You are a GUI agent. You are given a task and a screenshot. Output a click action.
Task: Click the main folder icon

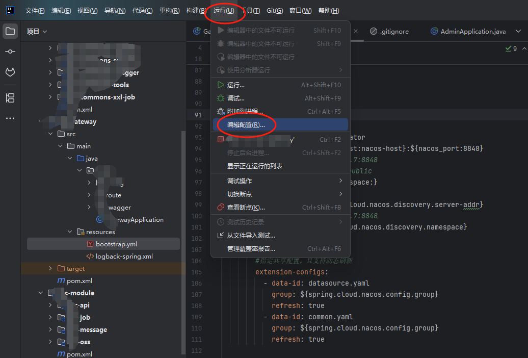pos(71,146)
